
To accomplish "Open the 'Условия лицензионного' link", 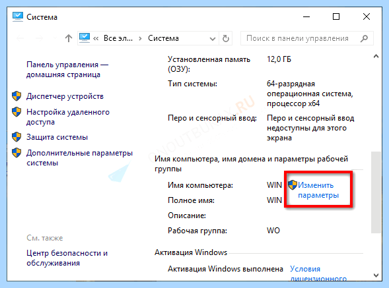I will point(318,274).
